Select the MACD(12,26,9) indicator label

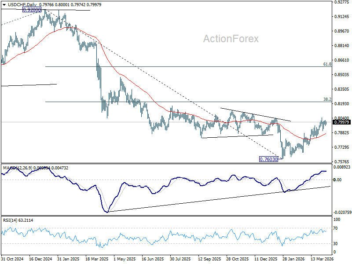pyautogui.click(x=18, y=168)
